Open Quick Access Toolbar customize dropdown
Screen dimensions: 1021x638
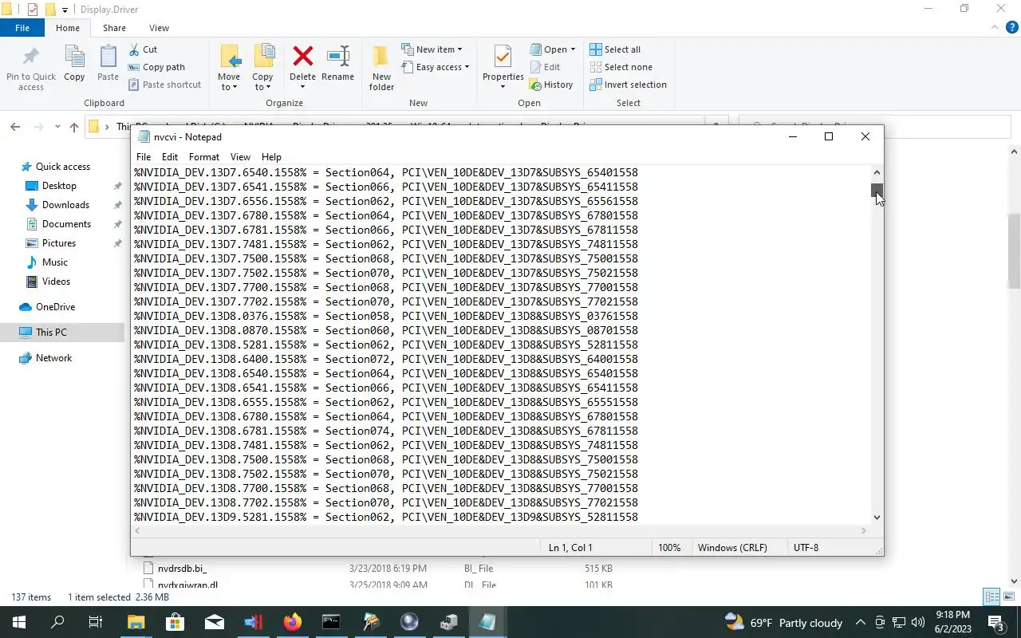coord(65,10)
